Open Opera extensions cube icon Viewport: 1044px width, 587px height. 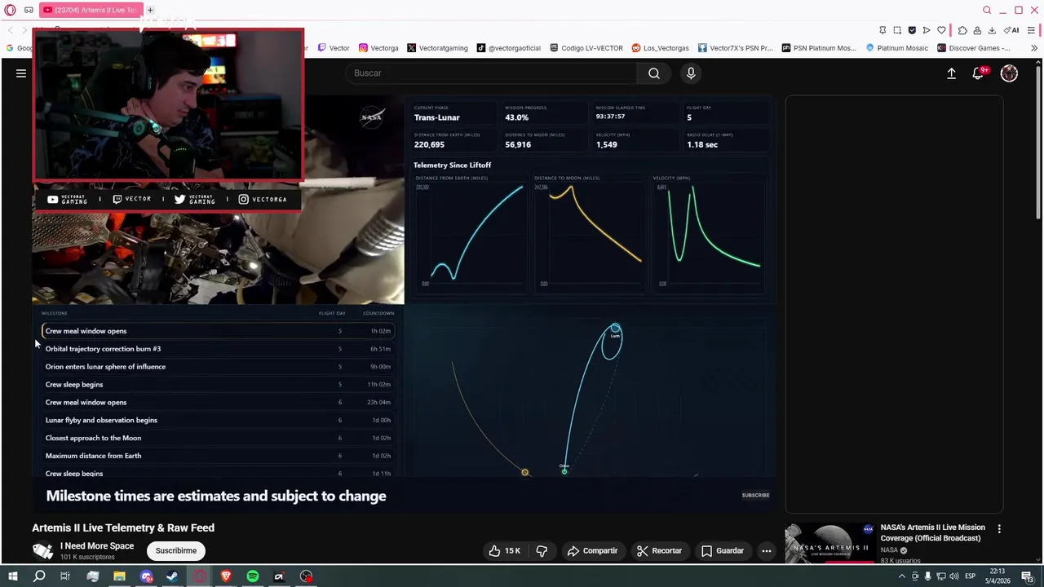(x=962, y=30)
